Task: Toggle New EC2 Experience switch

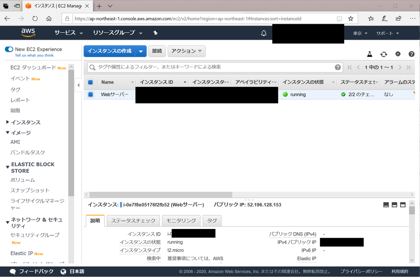Action: click(x=9, y=49)
